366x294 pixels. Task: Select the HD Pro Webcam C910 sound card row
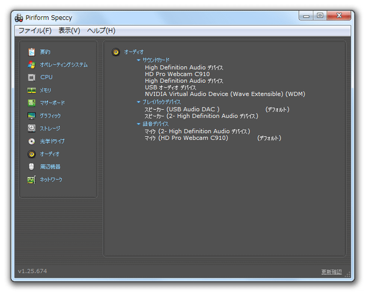[x=177, y=74]
